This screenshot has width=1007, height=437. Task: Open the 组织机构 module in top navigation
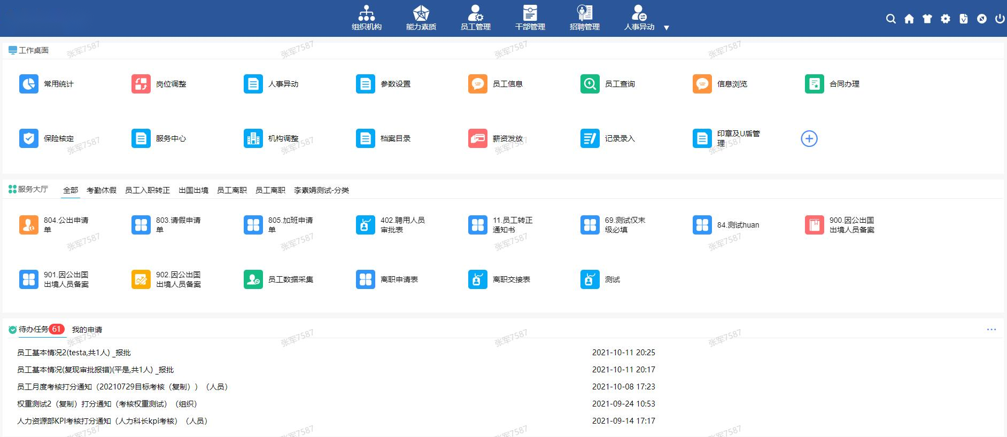tap(367, 18)
